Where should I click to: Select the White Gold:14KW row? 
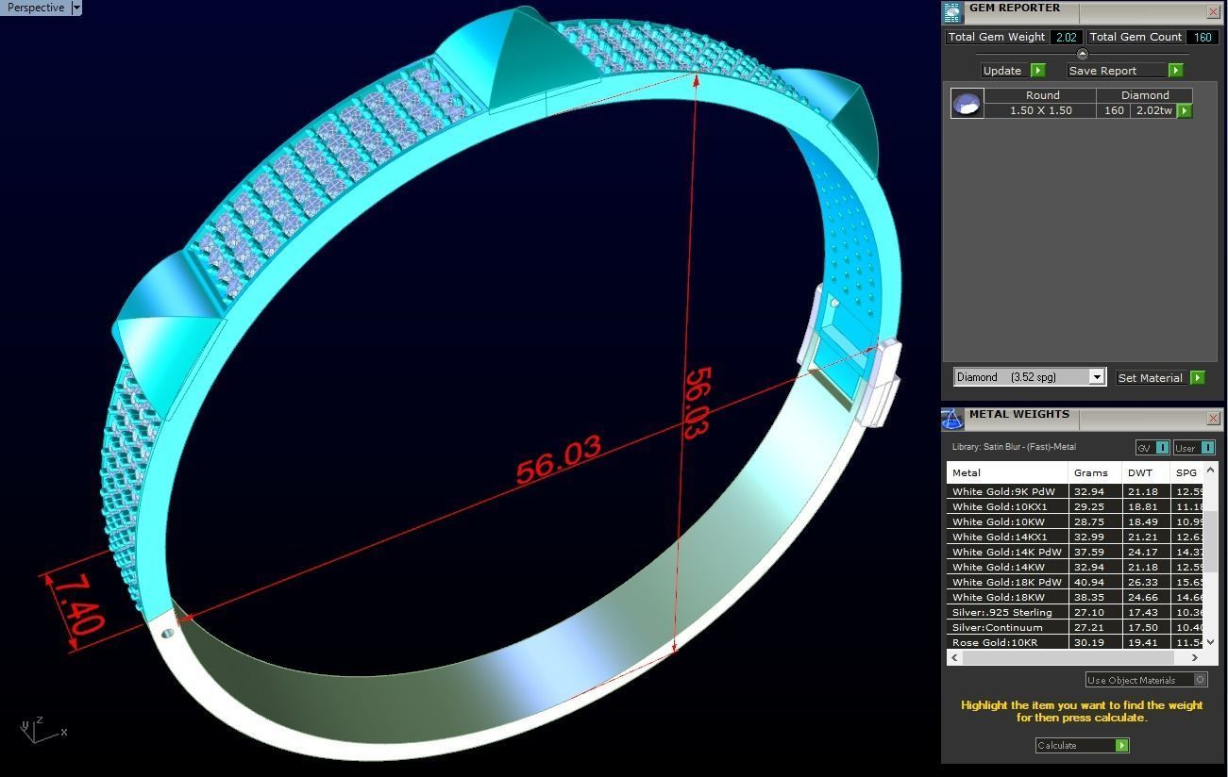pyautogui.click(x=1075, y=567)
